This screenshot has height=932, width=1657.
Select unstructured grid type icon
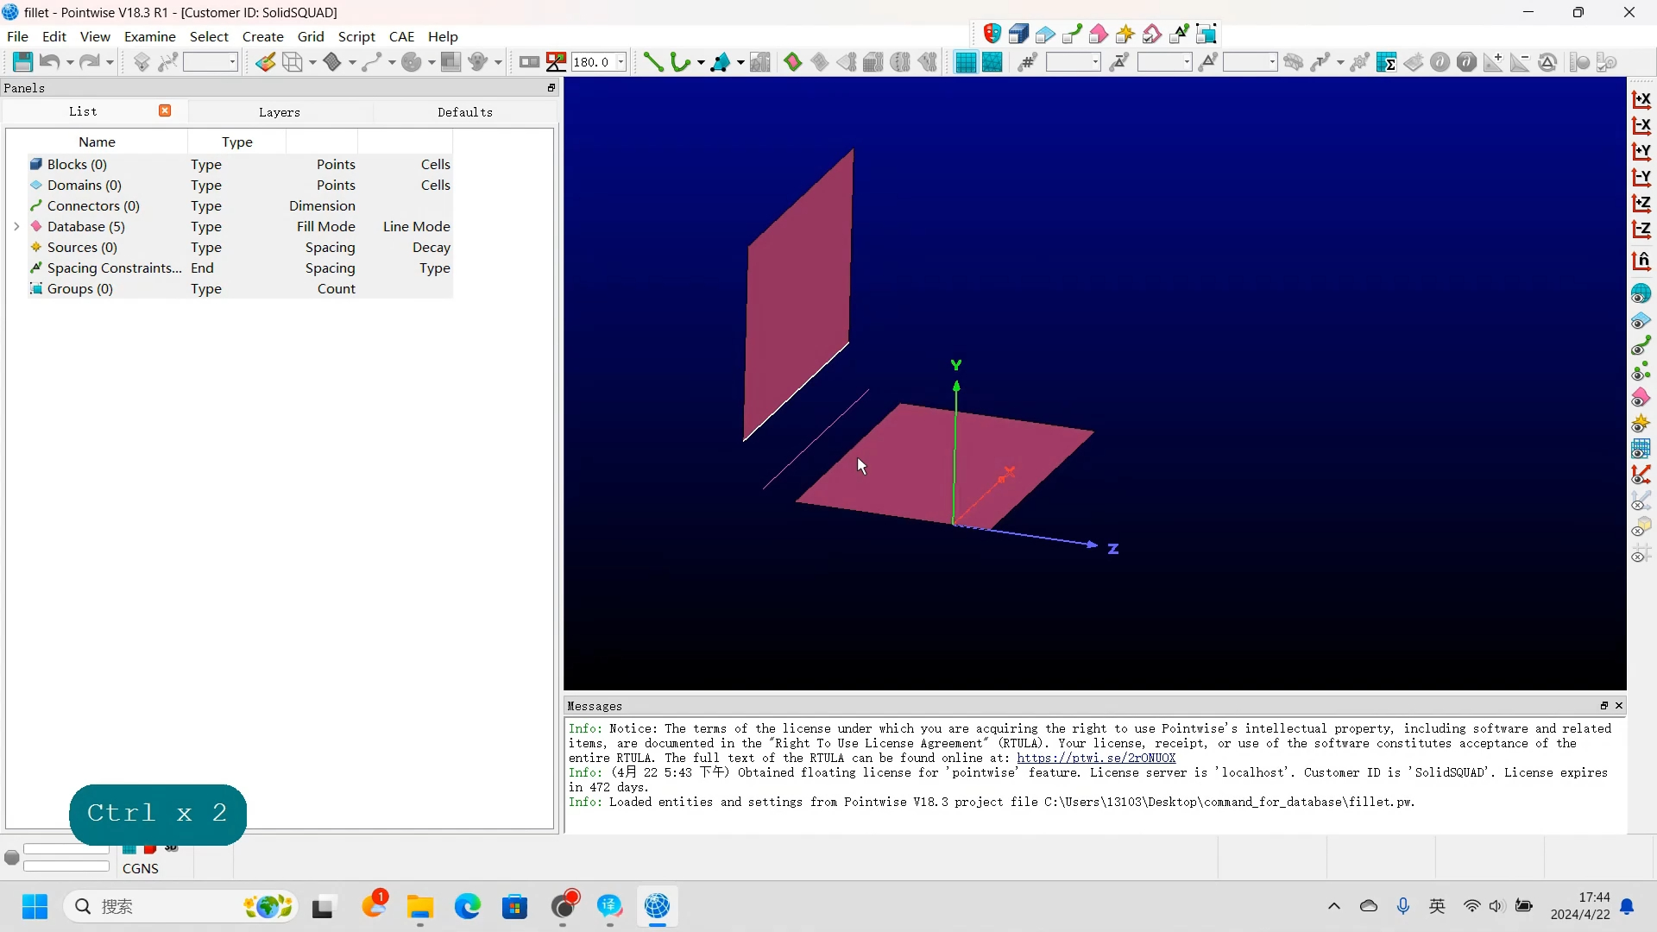(992, 61)
